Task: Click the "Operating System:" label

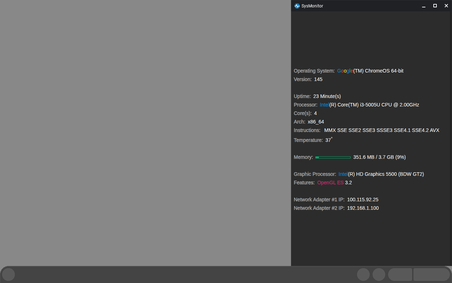Action: pos(314,71)
